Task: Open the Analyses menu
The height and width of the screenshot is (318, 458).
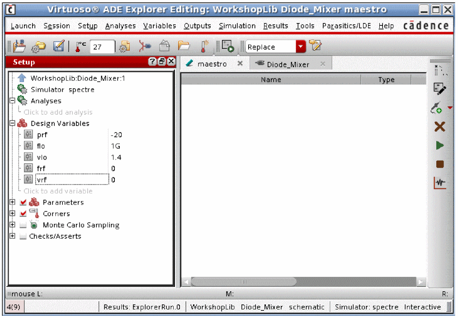Action: [120, 26]
